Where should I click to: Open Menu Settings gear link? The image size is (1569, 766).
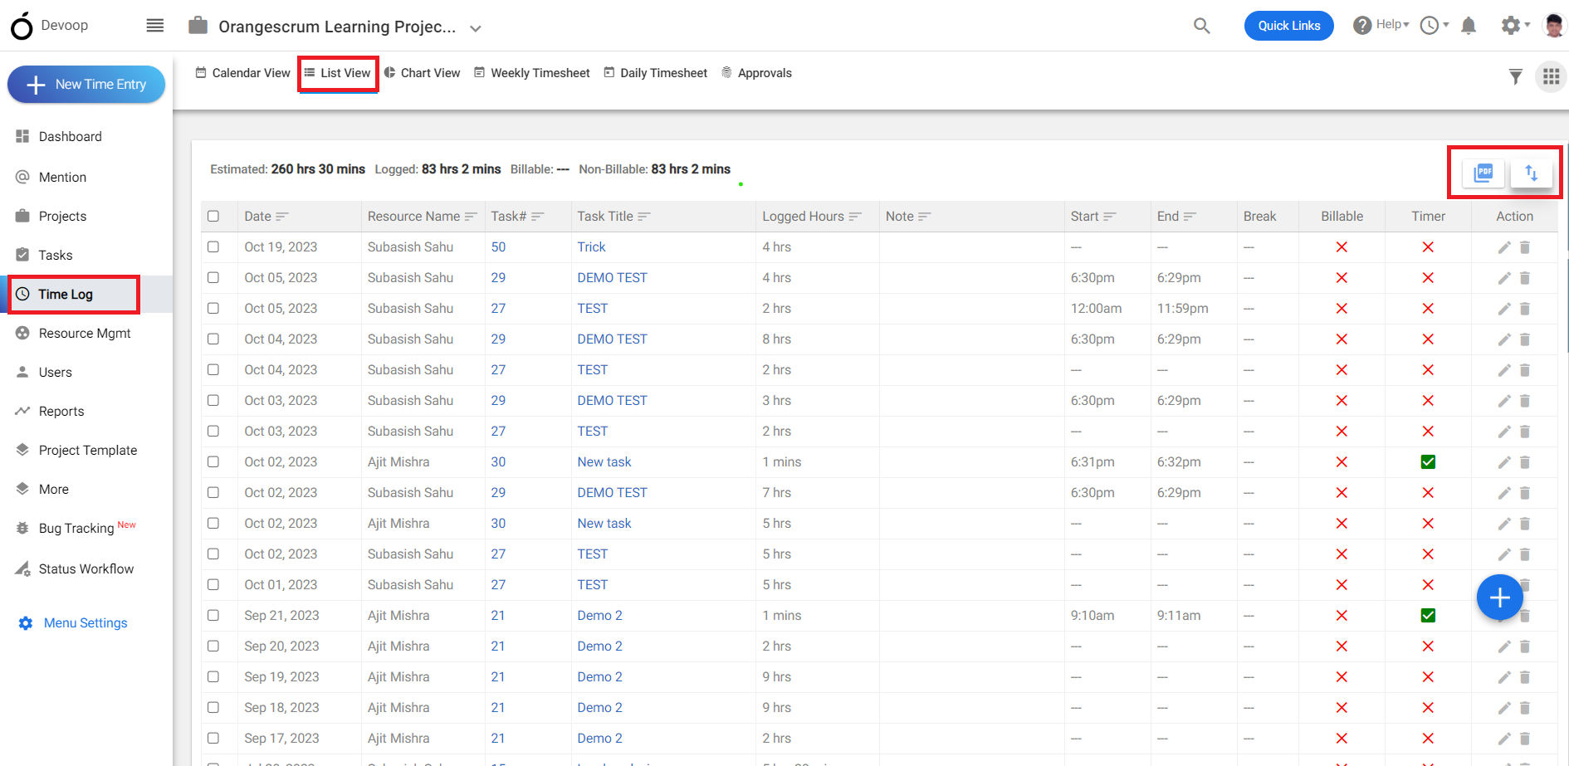click(73, 623)
